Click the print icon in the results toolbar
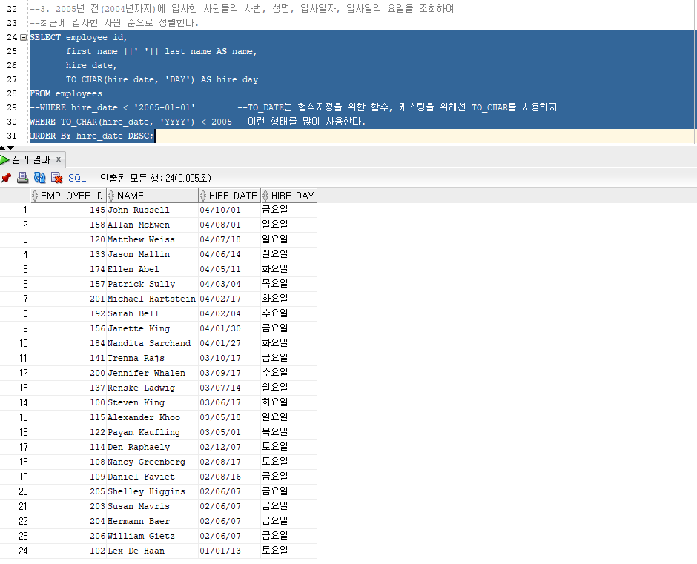The height and width of the screenshot is (564, 697). pyautogui.click(x=22, y=178)
